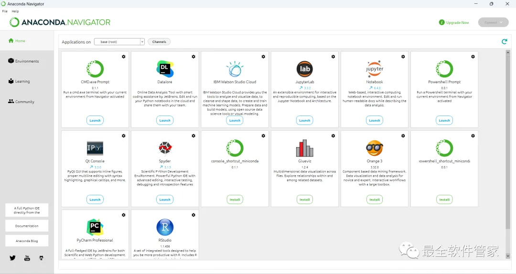Open gear options on Orange 3 card
This screenshot has height=274, width=516.
tap(403, 136)
